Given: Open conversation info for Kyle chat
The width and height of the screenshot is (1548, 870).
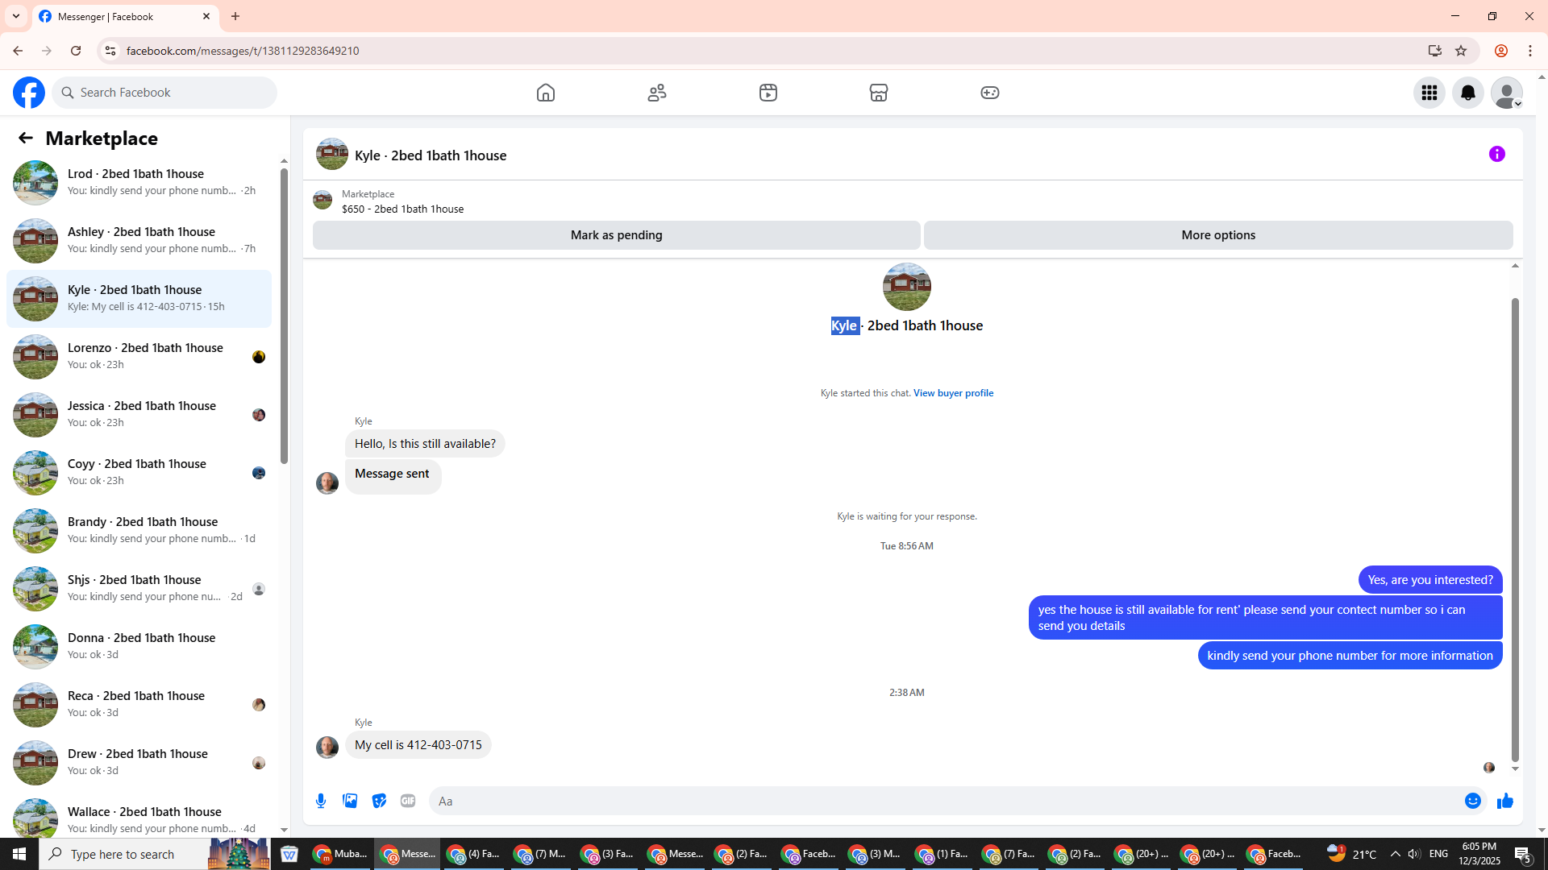Looking at the screenshot, I should point(1497,154).
